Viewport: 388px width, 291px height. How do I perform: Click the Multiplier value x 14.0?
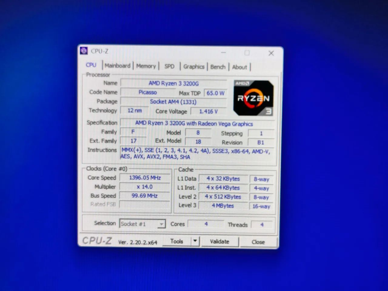click(145, 187)
